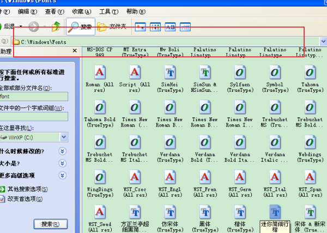Click 改变首选项(G) link
The height and width of the screenshot is (233, 327).
[x=25, y=199]
